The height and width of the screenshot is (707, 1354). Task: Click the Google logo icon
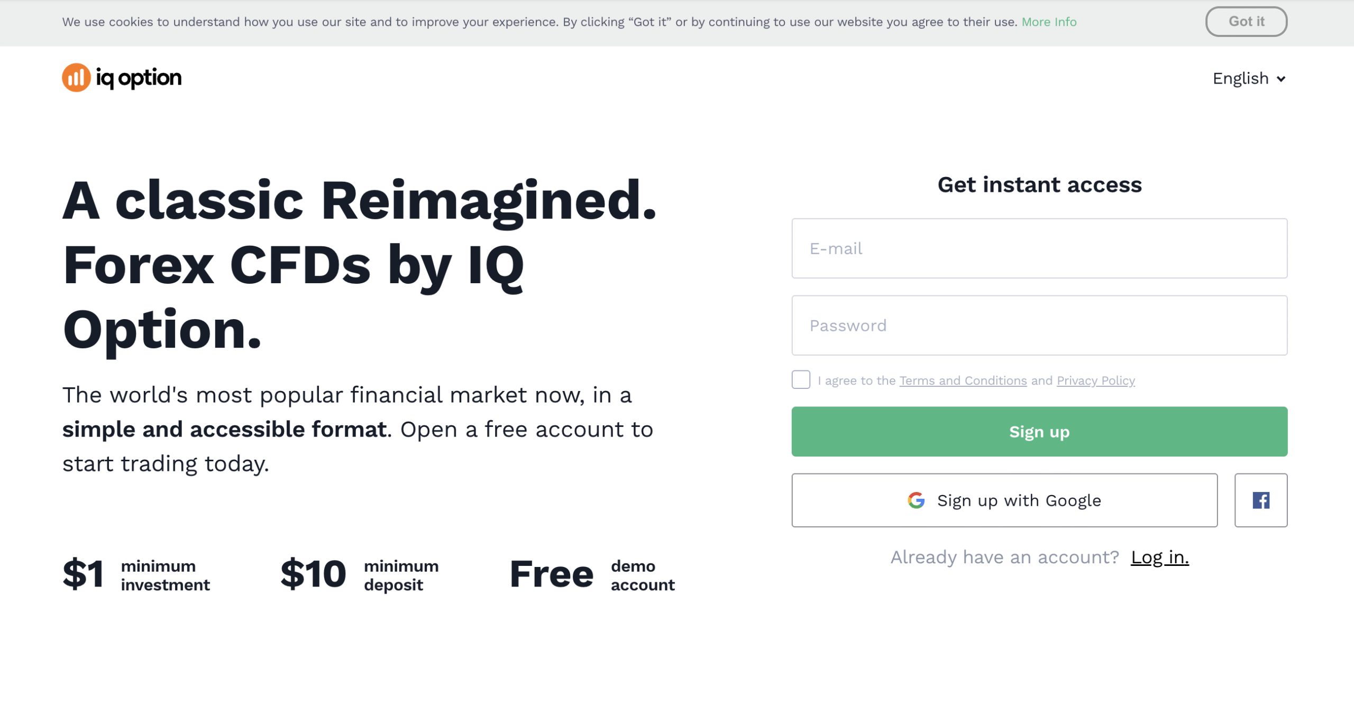[x=916, y=500]
